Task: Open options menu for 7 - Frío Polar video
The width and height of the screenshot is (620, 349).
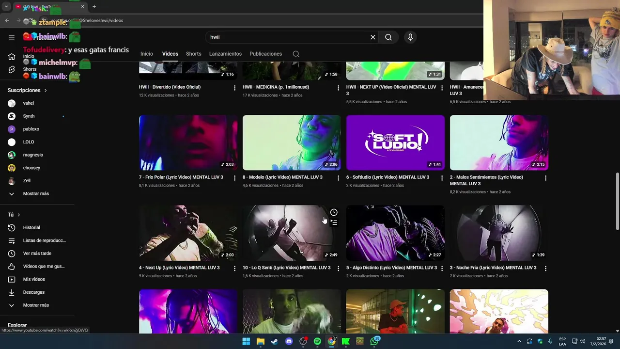Action: (x=234, y=178)
